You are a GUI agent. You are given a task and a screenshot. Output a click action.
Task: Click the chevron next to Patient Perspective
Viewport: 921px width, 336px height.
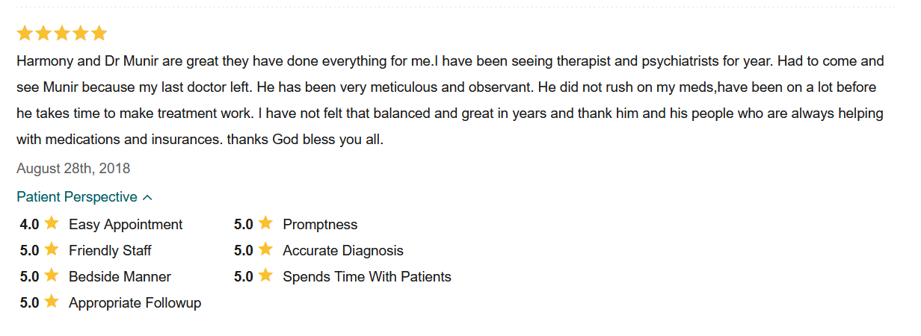click(147, 198)
